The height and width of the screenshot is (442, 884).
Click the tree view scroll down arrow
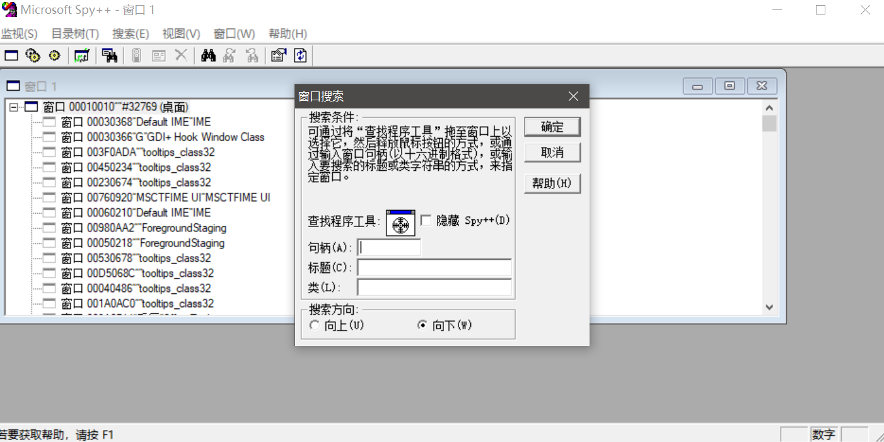point(769,307)
